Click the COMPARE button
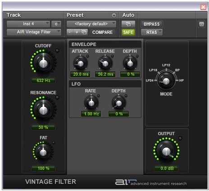The width and height of the screenshot is (209, 191). 102,32
